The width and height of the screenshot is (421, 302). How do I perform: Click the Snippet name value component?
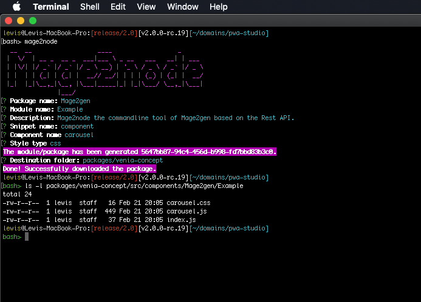(x=77, y=127)
